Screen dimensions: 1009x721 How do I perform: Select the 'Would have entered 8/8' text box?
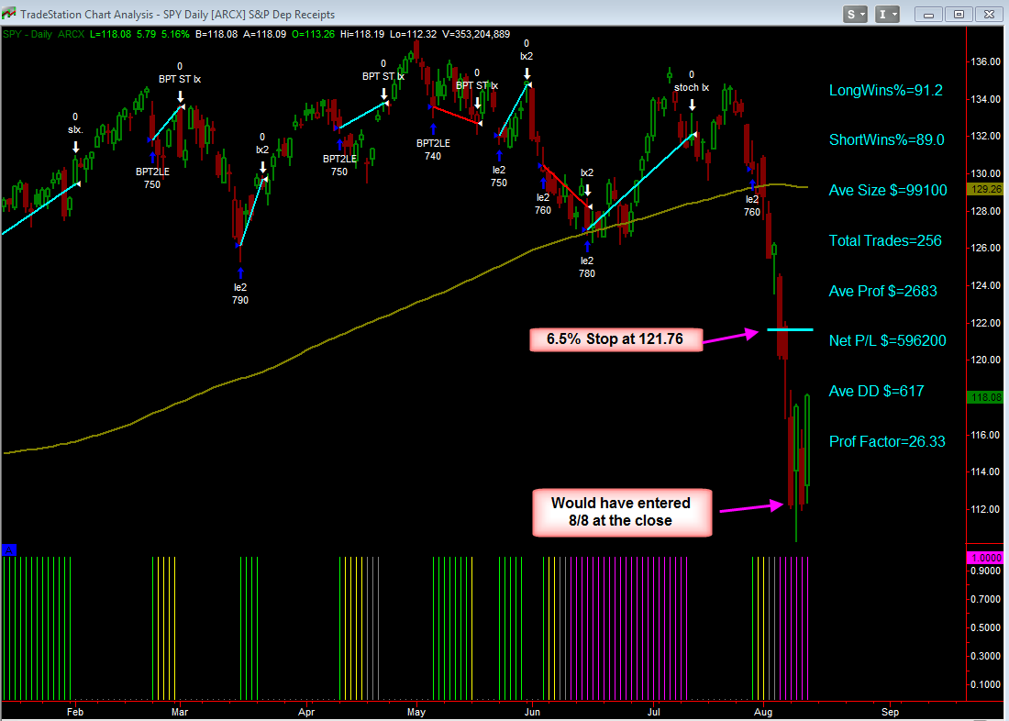click(x=621, y=512)
